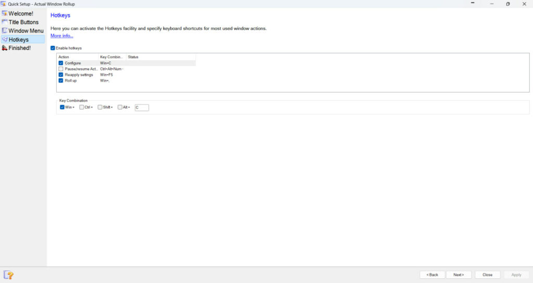
Task: Go to the Title Buttons page
Action: (23, 22)
